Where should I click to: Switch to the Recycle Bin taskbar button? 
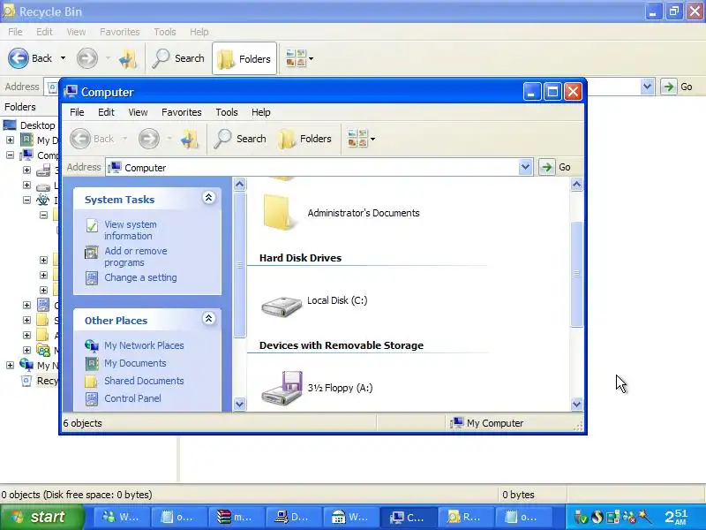click(465, 518)
